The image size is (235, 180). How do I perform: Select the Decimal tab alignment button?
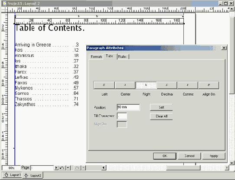pyautogui.click(x=167, y=85)
